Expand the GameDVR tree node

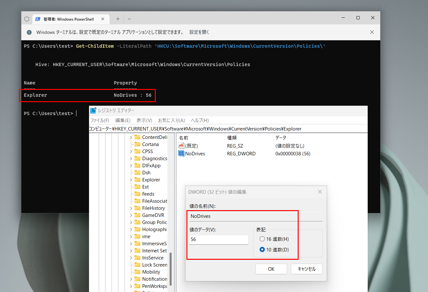pos(131,215)
